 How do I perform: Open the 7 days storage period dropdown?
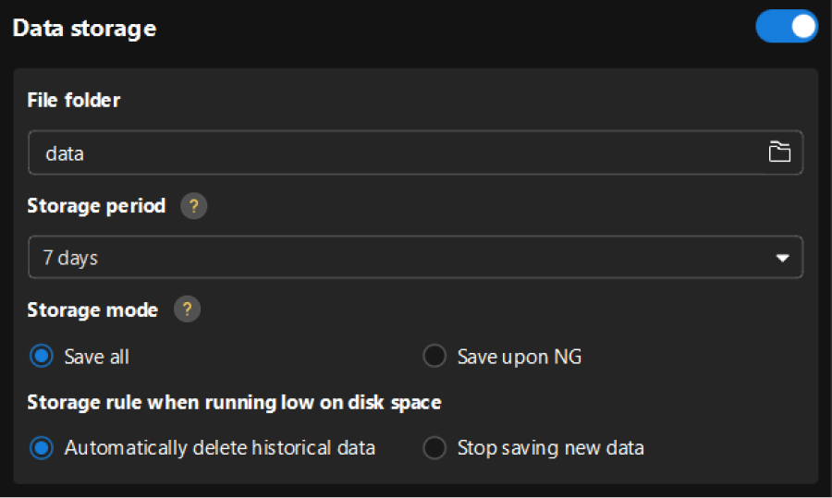(x=407, y=258)
